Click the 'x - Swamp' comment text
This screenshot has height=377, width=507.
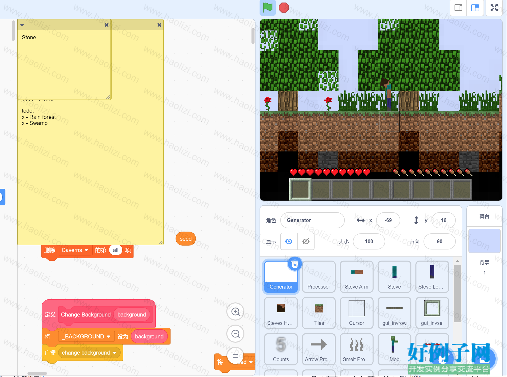[35, 123]
